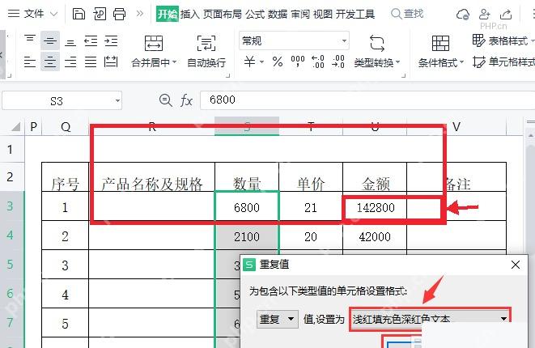Apply currency ￥ format

(249, 62)
